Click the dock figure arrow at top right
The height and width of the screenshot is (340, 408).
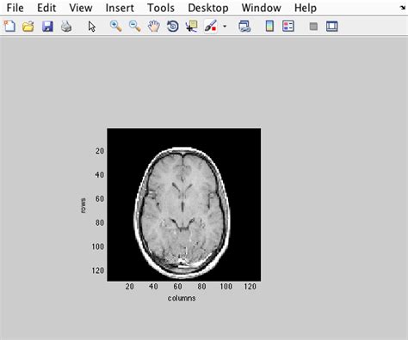pos(404,8)
